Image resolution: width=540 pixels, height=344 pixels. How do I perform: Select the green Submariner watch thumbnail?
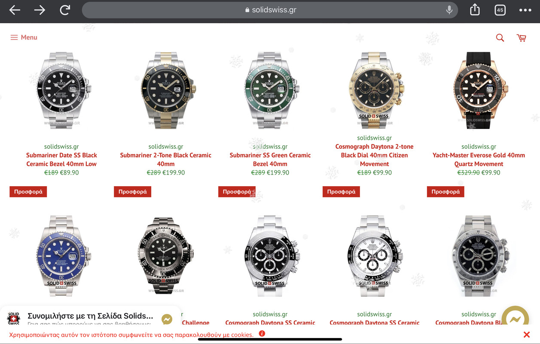[270, 90]
